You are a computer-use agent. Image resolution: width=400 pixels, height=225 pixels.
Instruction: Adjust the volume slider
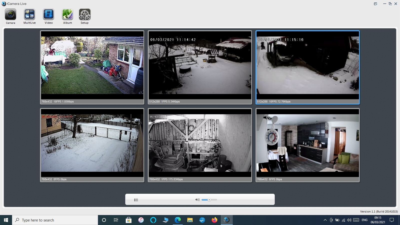(x=209, y=200)
